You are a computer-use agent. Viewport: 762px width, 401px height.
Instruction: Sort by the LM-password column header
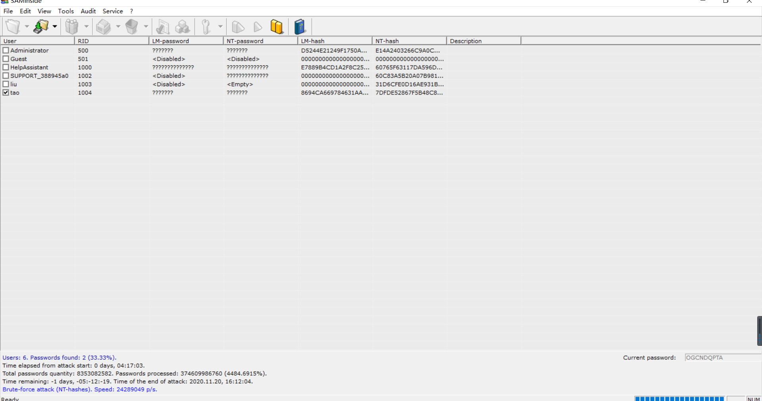click(186, 41)
